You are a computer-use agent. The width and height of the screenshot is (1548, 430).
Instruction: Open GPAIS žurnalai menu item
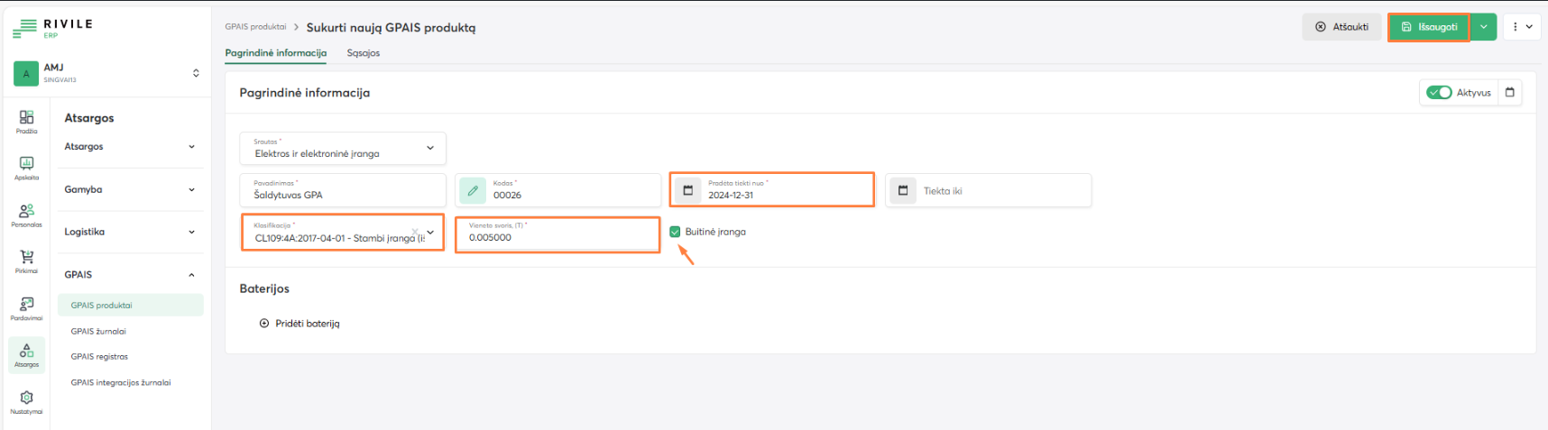pos(98,331)
